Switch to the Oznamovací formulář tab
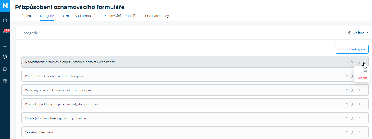The width and height of the screenshot is (372, 139). point(79,16)
